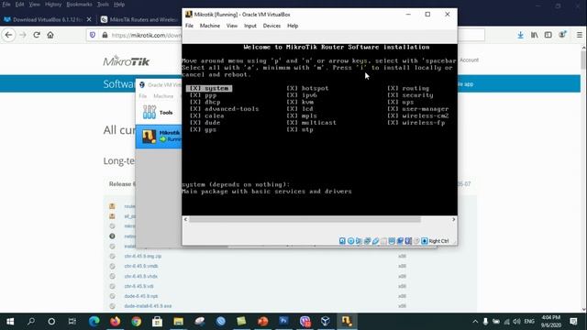Open Firefox History menu
The image size is (587, 330).
click(53, 5)
